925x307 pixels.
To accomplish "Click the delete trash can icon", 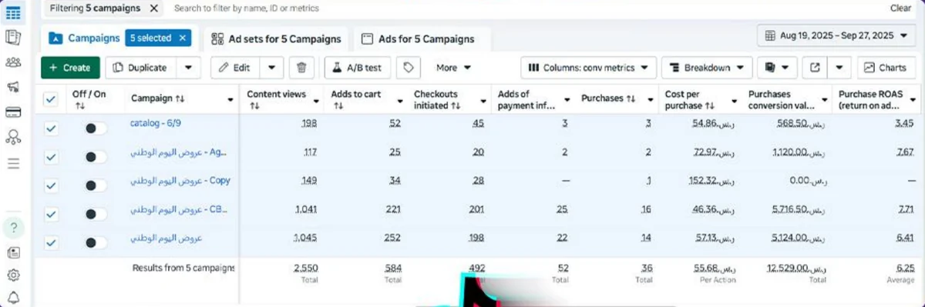I will point(301,68).
